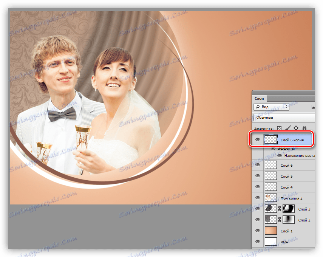Select layer named Слой 1
The height and width of the screenshot is (257, 323).
click(286, 231)
